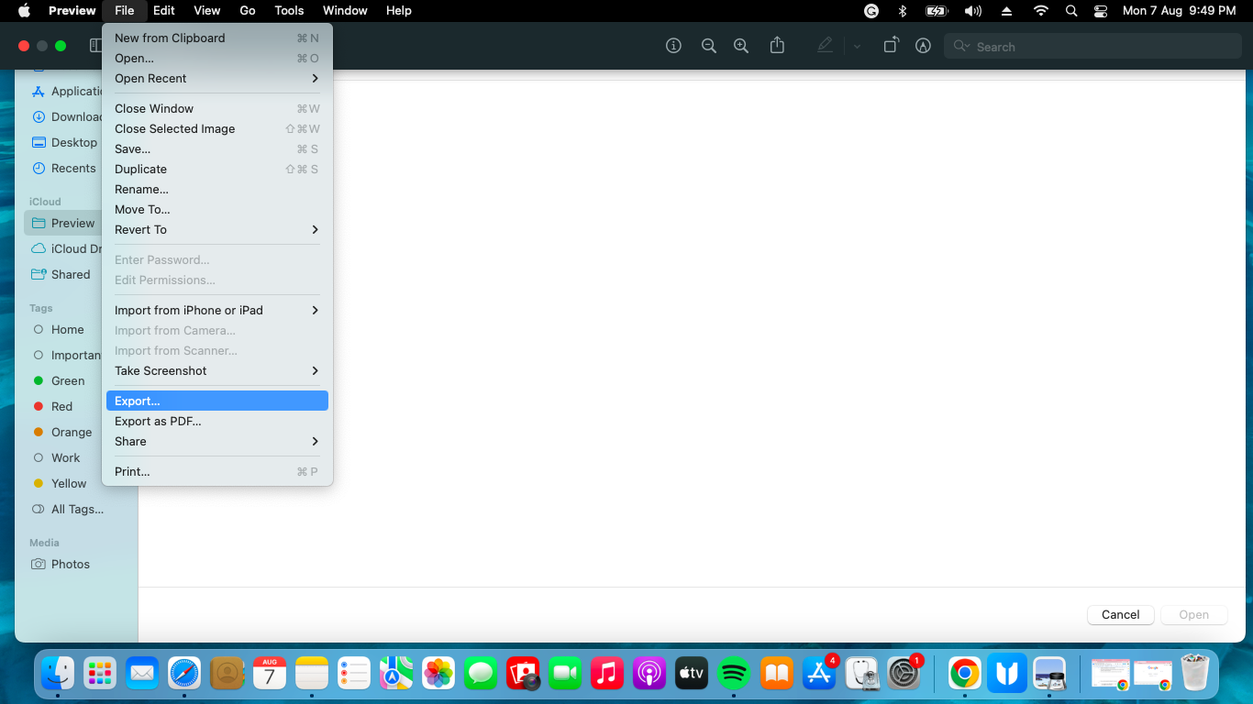The width and height of the screenshot is (1253, 704).
Task: Select the Highlight pen icon
Action: coord(825,46)
